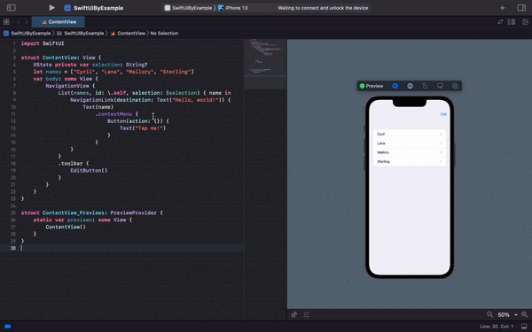Open the preview variants list icon
532x332 pixels.
tap(307, 314)
